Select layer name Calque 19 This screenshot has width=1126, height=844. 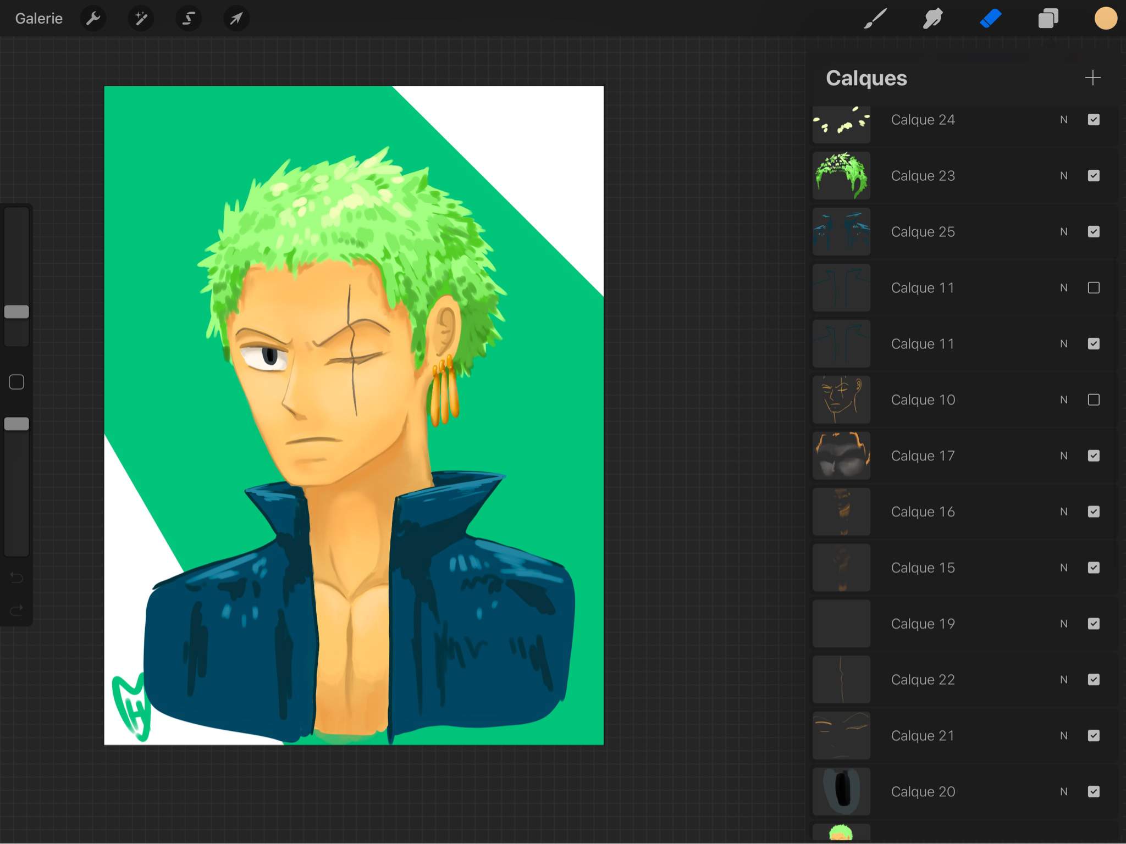[923, 624]
